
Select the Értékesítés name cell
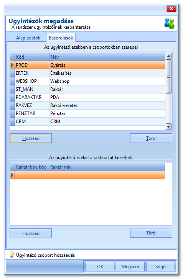107,73
